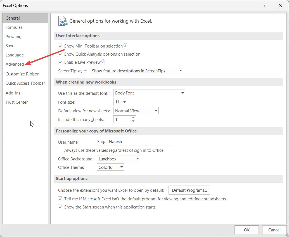Open the Formulas category

[25, 27]
